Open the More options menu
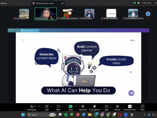This screenshot has width=157, height=118. click(x=143, y=108)
